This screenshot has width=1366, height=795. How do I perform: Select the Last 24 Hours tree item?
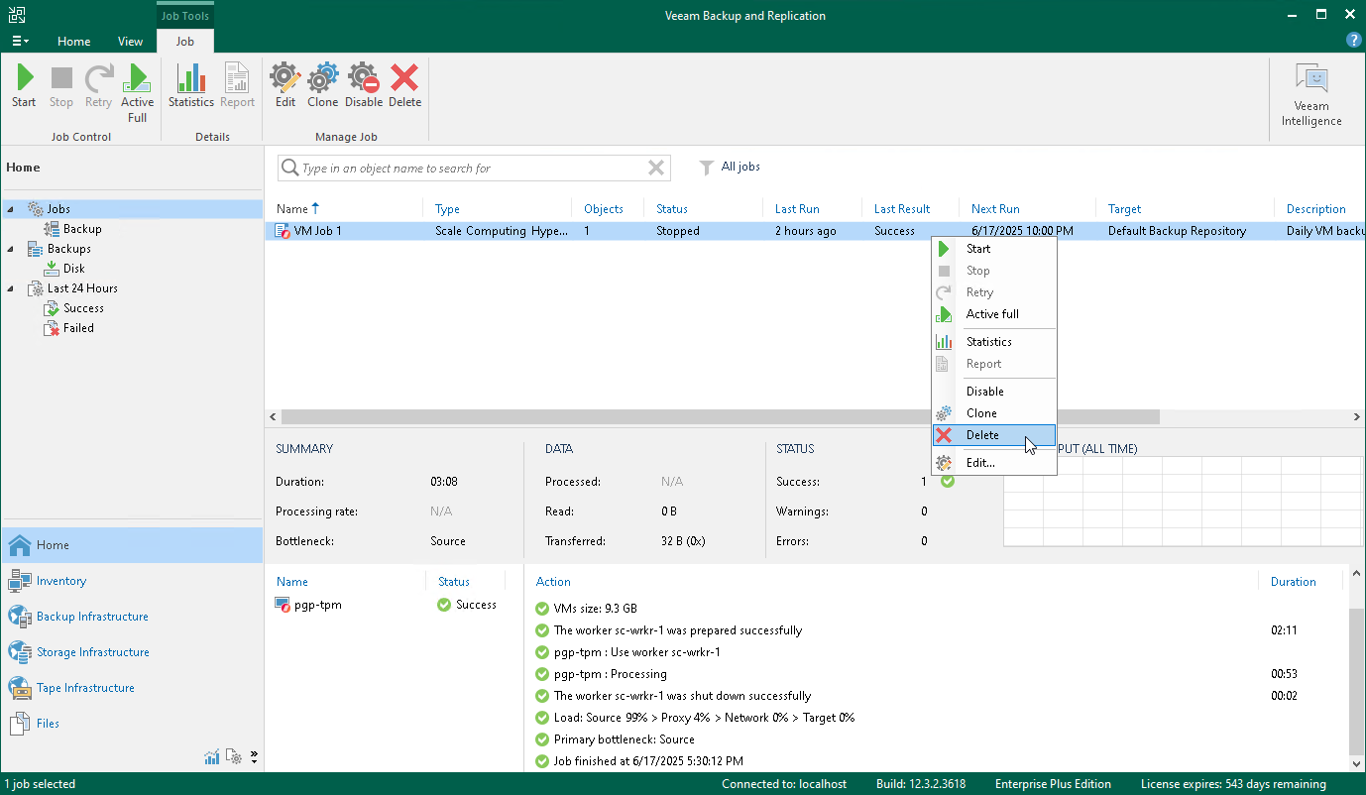82,288
